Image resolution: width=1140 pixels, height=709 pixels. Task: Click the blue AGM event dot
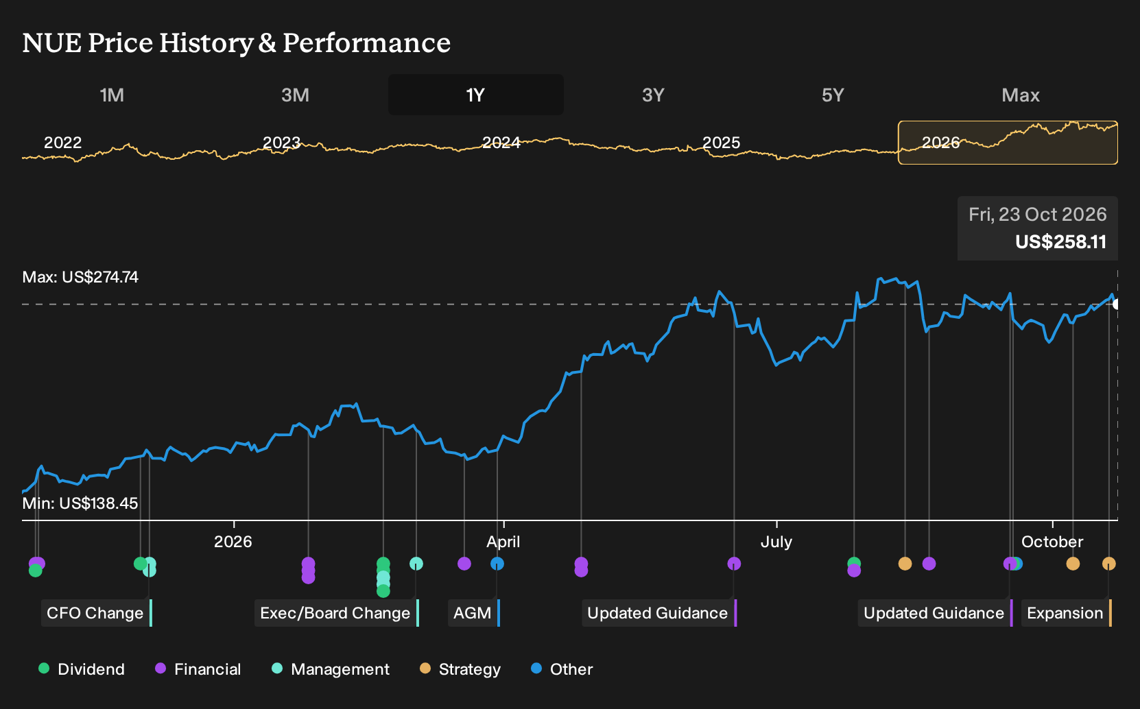tap(497, 564)
